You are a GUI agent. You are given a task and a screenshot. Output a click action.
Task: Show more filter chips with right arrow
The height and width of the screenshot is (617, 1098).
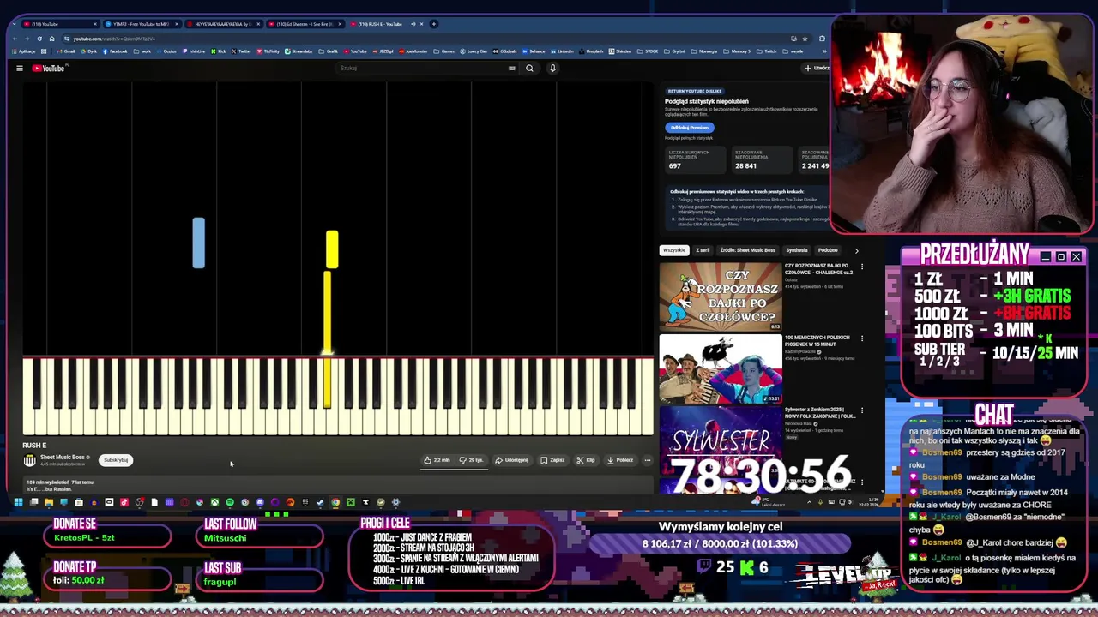click(x=856, y=250)
